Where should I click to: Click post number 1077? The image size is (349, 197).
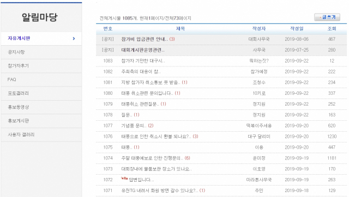pos(108,126)
